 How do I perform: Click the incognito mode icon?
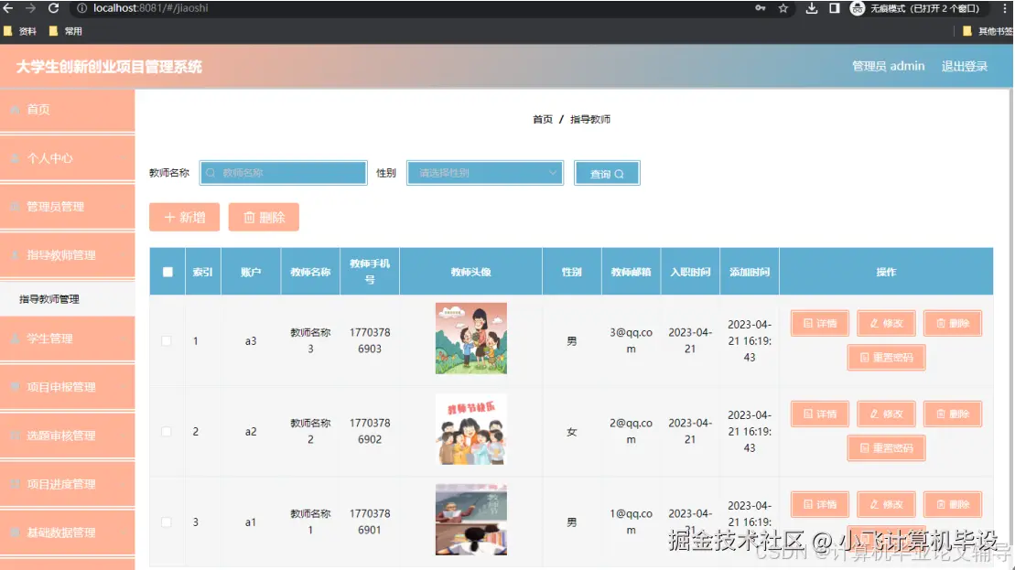point(857,8)
